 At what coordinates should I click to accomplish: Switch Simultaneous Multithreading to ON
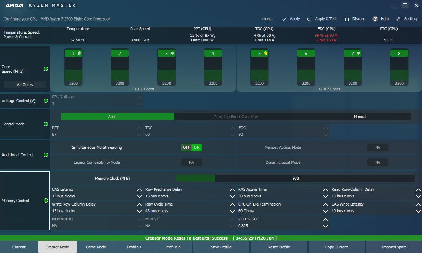[197, 147]
